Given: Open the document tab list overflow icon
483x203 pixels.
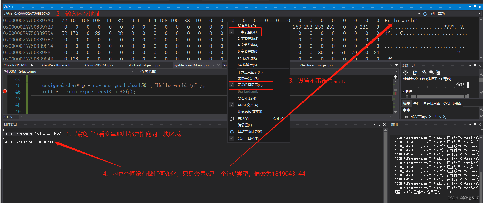Looking at the screenshot, I should 396,65.
